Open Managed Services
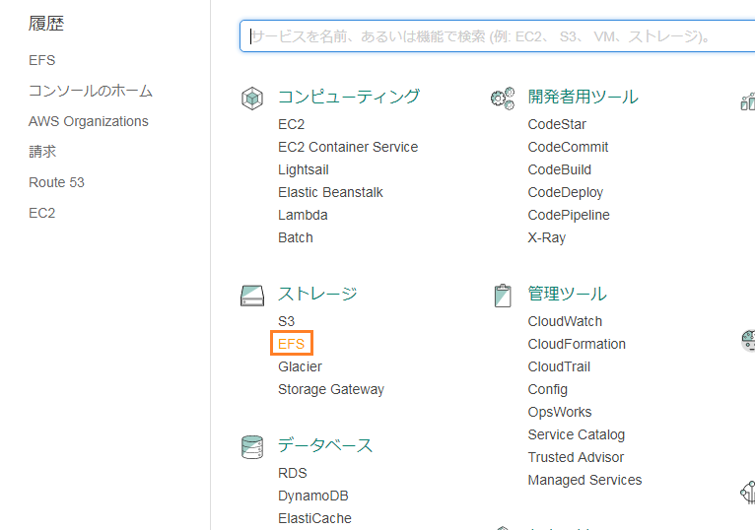This screenshot has height=530, width=755. 585,480
